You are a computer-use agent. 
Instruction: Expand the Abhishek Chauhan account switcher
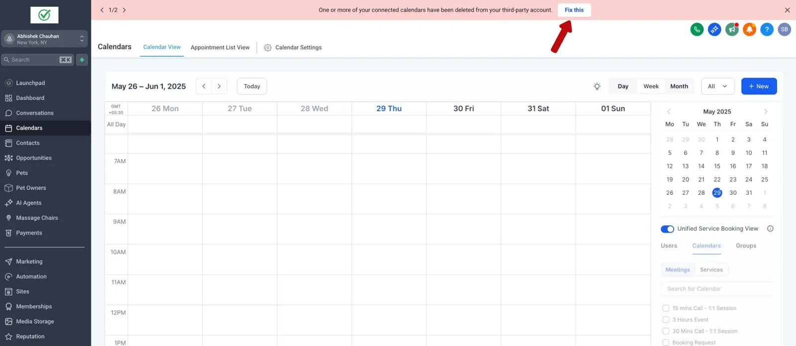[x=45, y=39]
